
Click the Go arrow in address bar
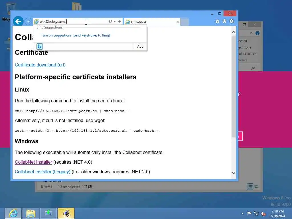click(x=119, y=21)
